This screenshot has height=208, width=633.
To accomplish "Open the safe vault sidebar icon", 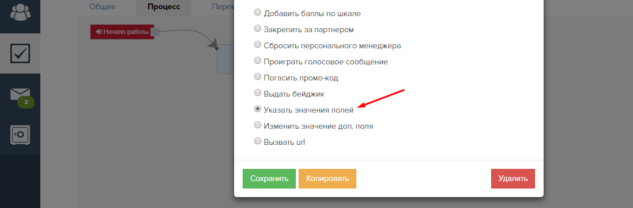I will tap(20, 135).
